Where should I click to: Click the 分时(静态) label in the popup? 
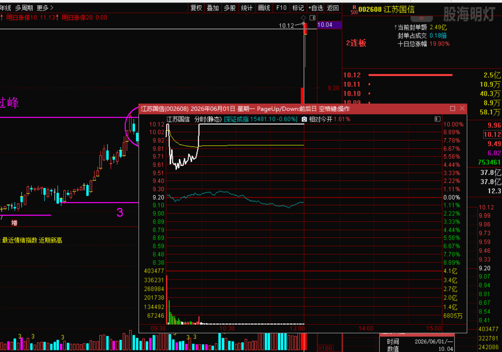click(x=208, y=119)
